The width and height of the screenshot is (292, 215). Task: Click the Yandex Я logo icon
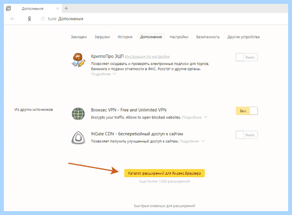click(29, 19)
